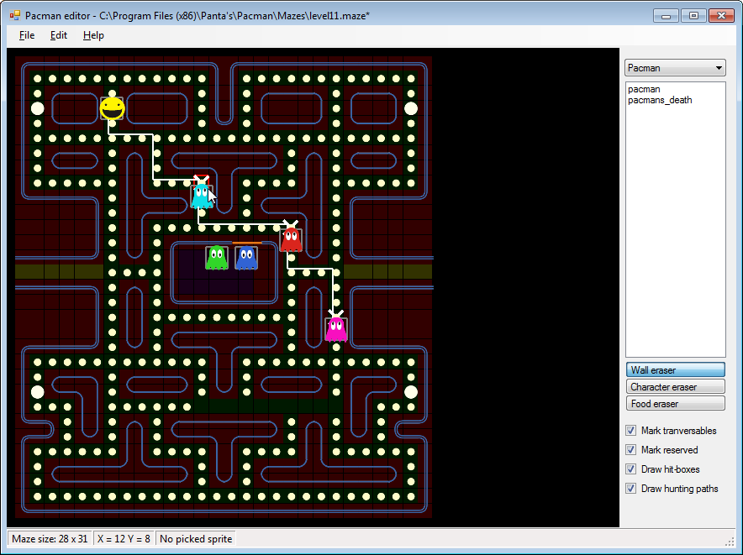Click the bottom-right power pellet
Image resolution: width=743 pixels, height=555 pixels.
pyautogui.click(x=411, y=392)
